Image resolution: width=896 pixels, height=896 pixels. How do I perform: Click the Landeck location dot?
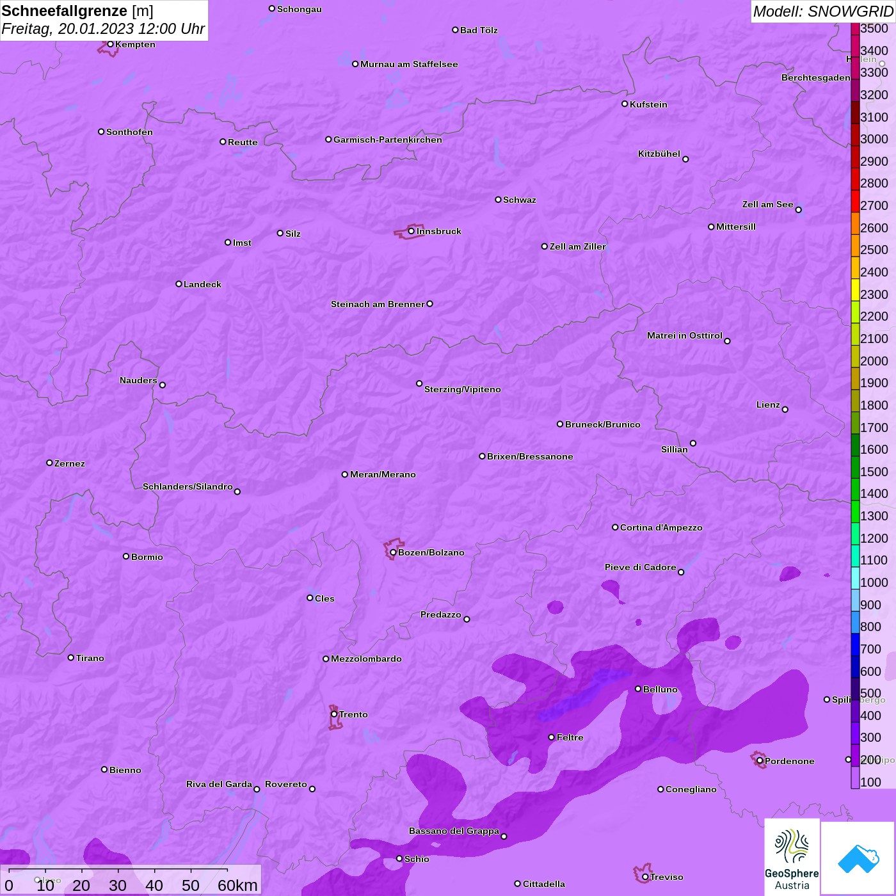(x=179, y=284)
